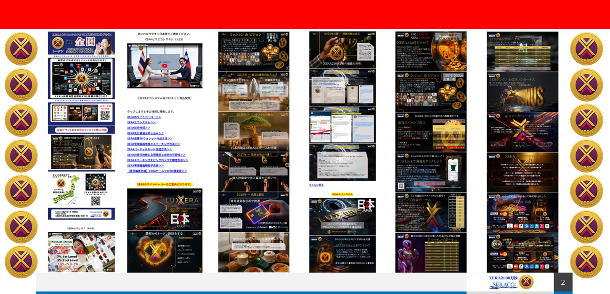This screenshot has width=610, height=294.
Task: Play the XERA ecosystem YouTube video
Action: coord(164,65)
